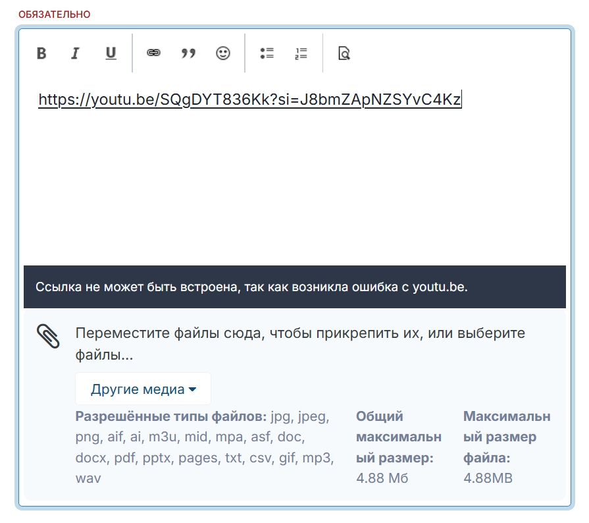The height and width of the screenshot is (523, 589).
Task: Click the preview document icon
Action: click(344, 53)
